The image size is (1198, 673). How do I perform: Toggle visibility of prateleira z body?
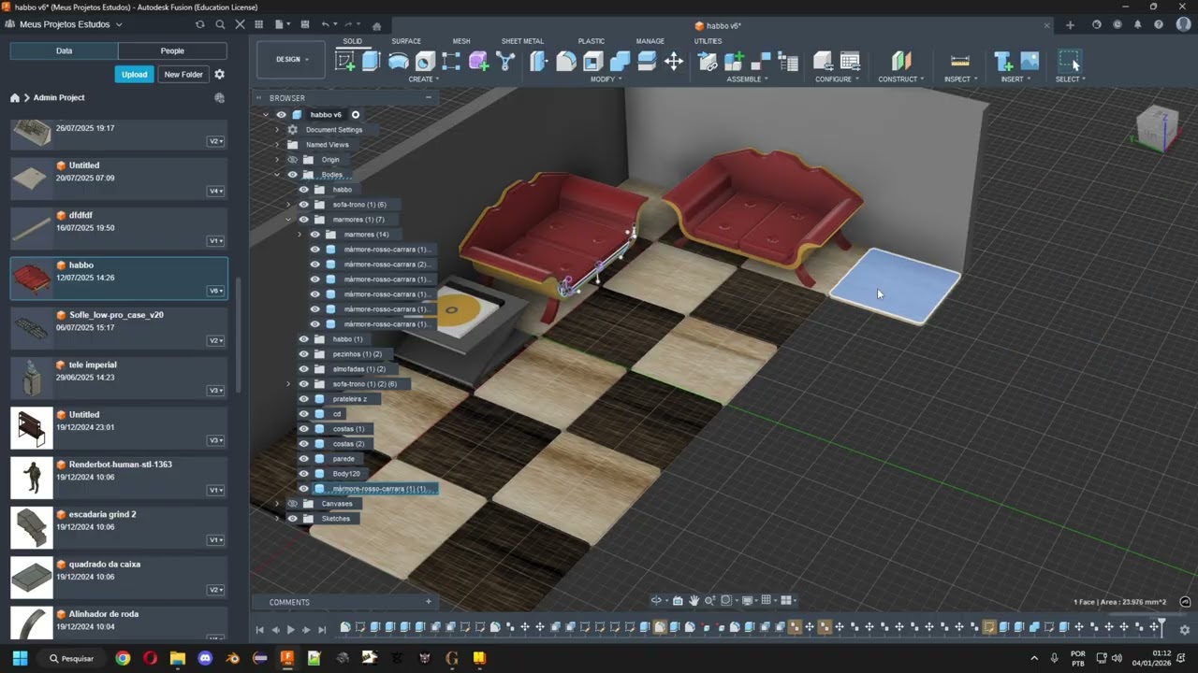click(x=303, y=399)
